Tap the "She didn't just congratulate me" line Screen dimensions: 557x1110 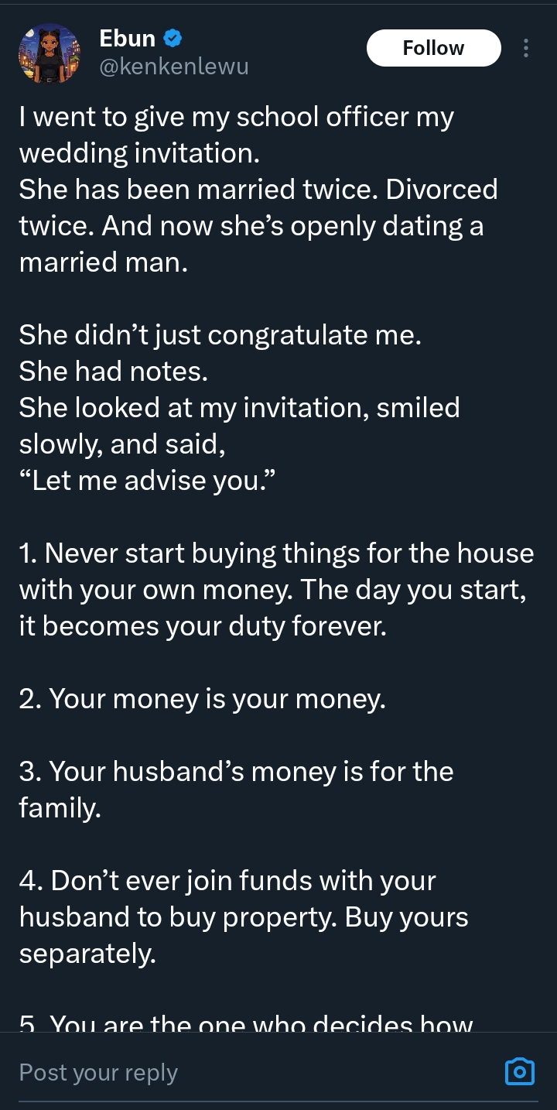point(220,335)
